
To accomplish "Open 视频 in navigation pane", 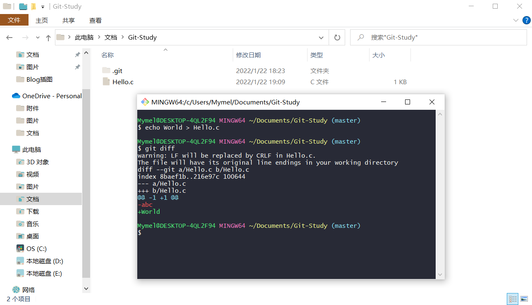I will (x=33, y=174).
